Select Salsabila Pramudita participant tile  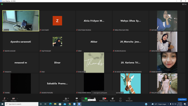(x=57, y=83)
